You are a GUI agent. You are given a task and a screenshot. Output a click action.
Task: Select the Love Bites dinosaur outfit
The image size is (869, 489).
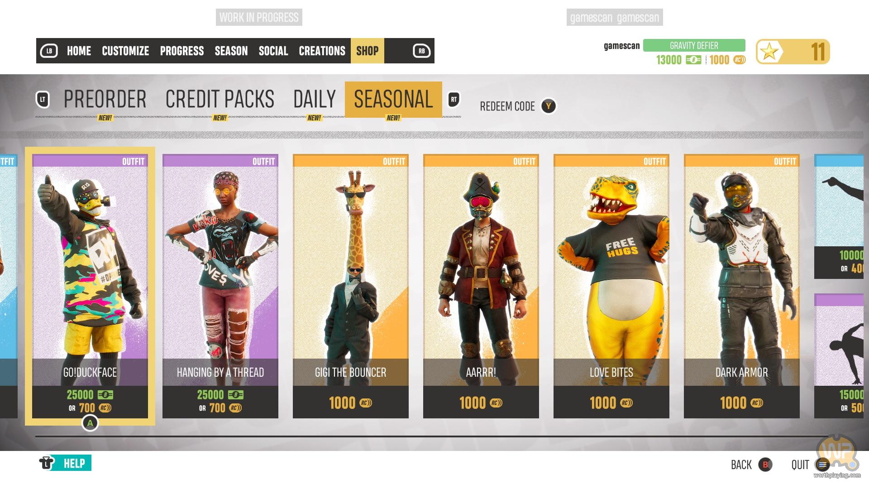coord(611,286)
